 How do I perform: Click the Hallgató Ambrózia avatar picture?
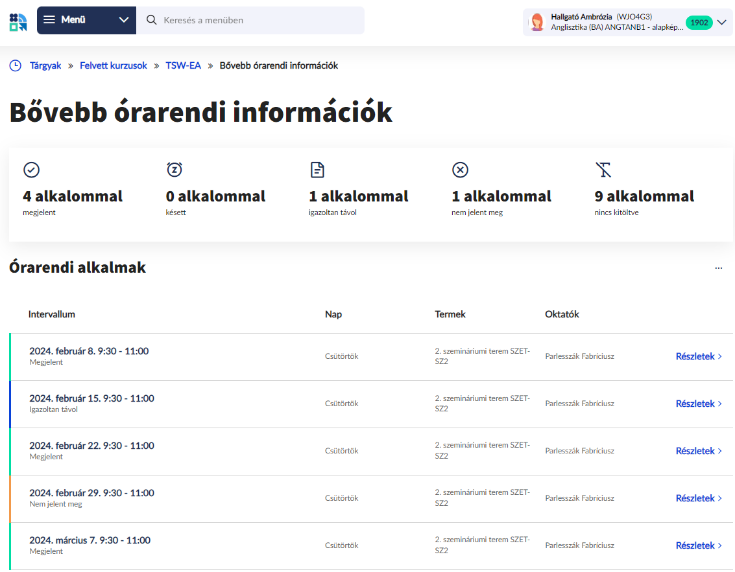coord(537,21)
